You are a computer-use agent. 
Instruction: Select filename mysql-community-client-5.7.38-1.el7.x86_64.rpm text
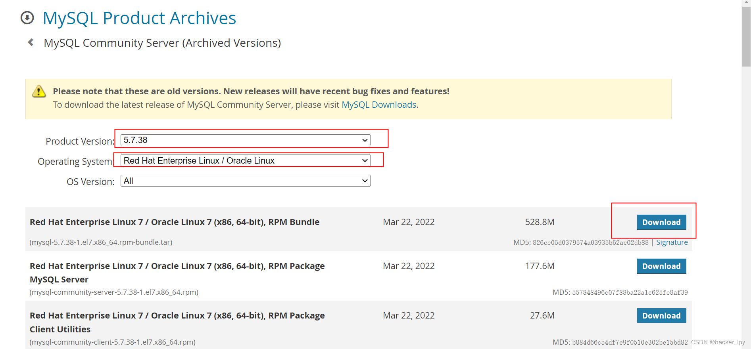click(x=112, y=342)
